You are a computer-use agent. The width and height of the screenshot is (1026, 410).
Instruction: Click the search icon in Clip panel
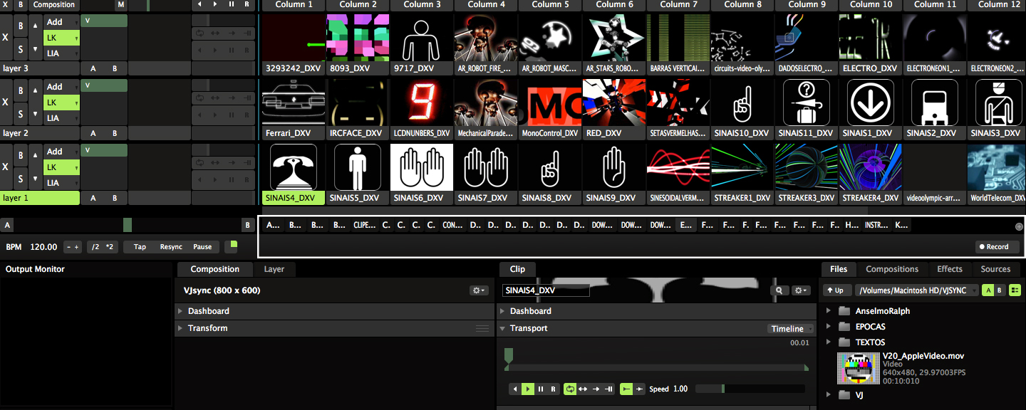[781, 290]
